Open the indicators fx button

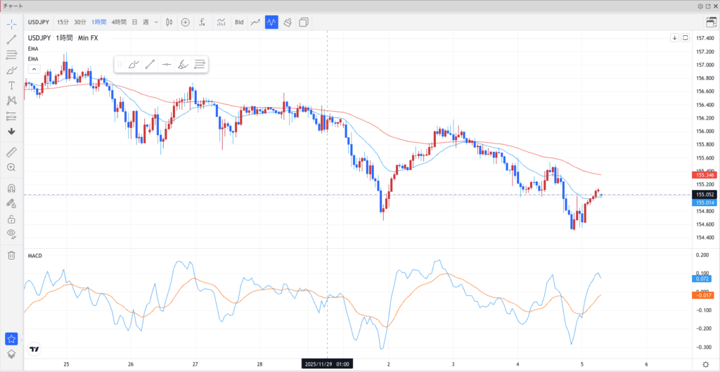coord(202,23)
